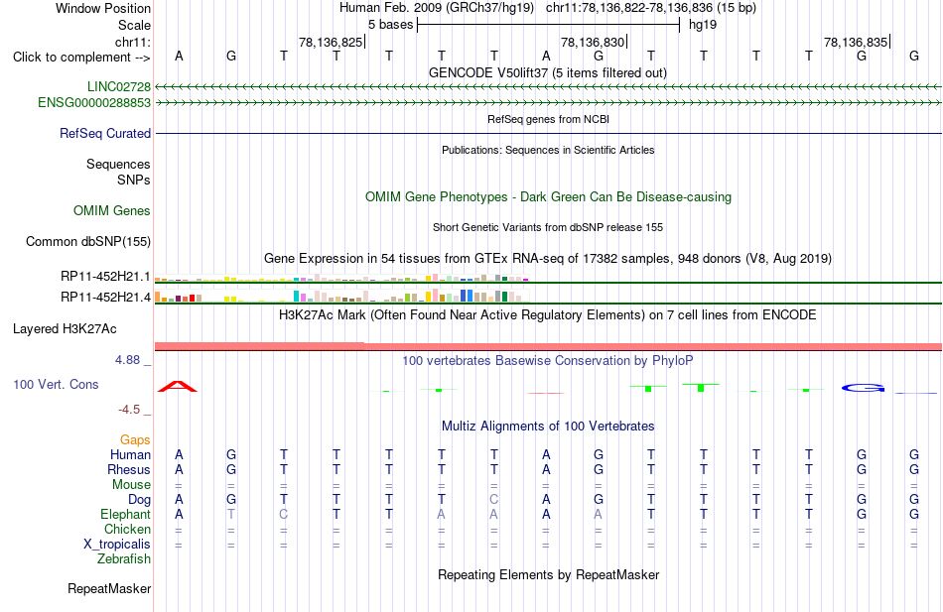
Task: Click the '5 bases' scale label
Action: (390, 25)
